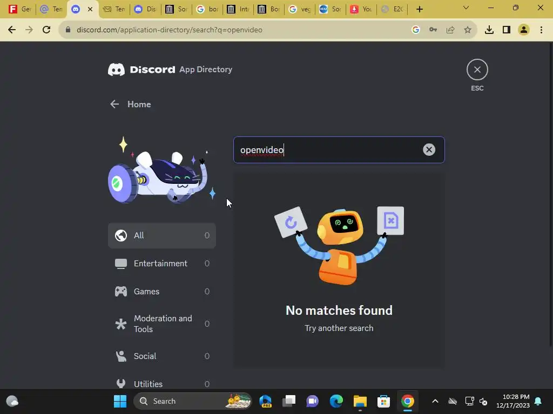View site information lock icon

point(69,30)
